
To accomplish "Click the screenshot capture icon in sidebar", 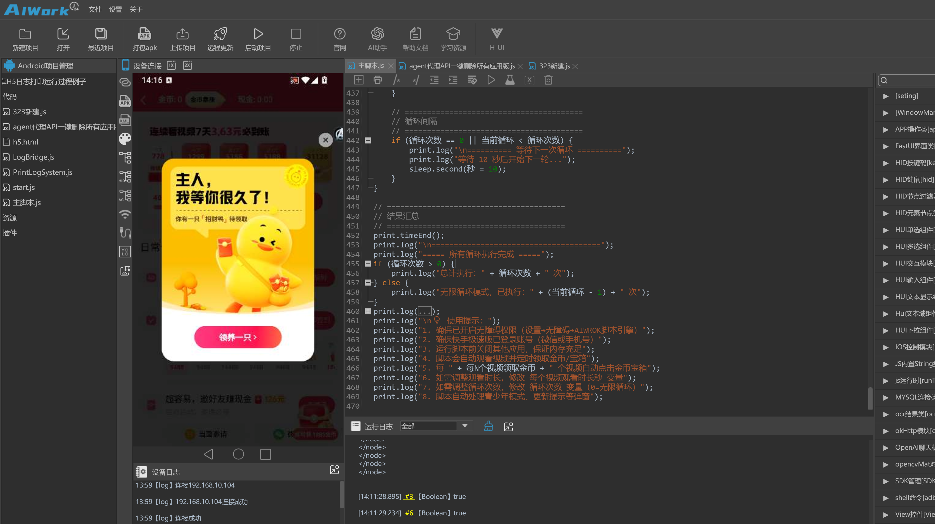I will point(125,271).
